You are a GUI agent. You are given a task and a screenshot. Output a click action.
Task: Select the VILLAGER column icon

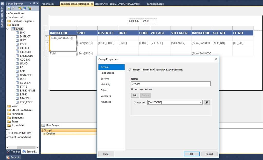tap(17, 52)
